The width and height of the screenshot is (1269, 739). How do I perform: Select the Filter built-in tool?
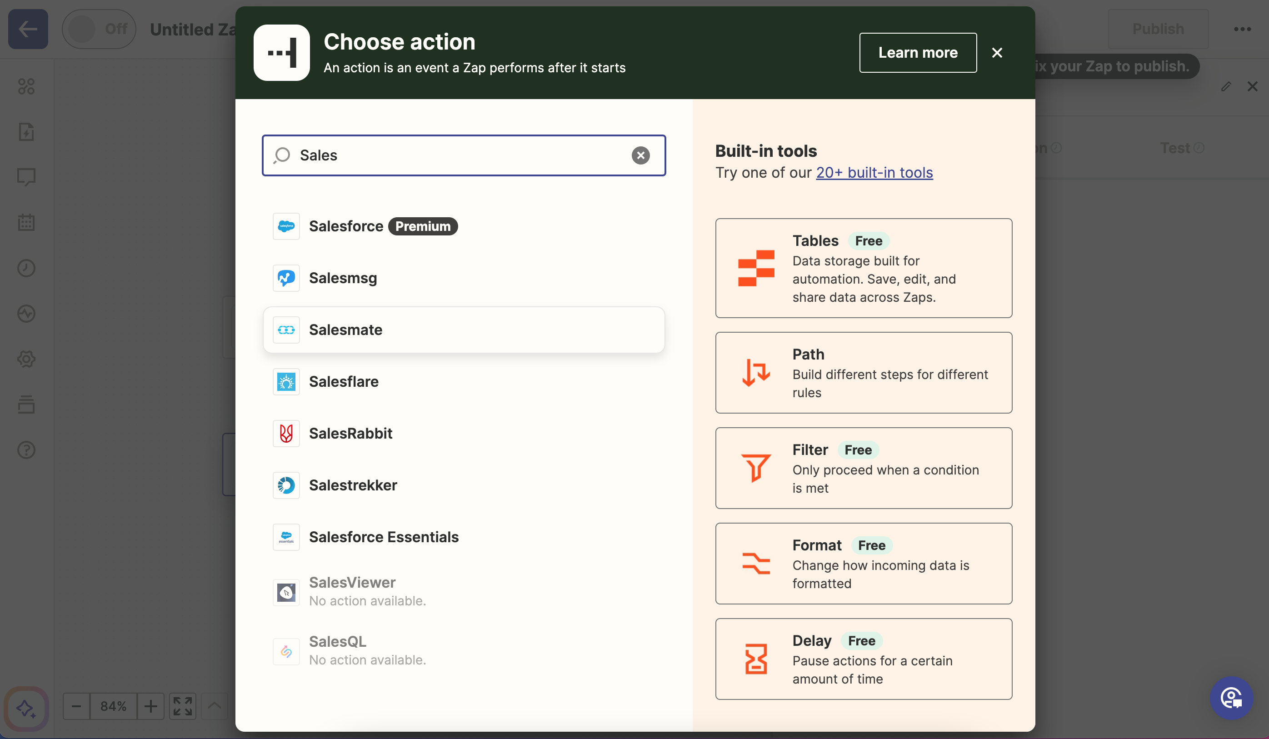pyautogui.click(x=863, y=468)
